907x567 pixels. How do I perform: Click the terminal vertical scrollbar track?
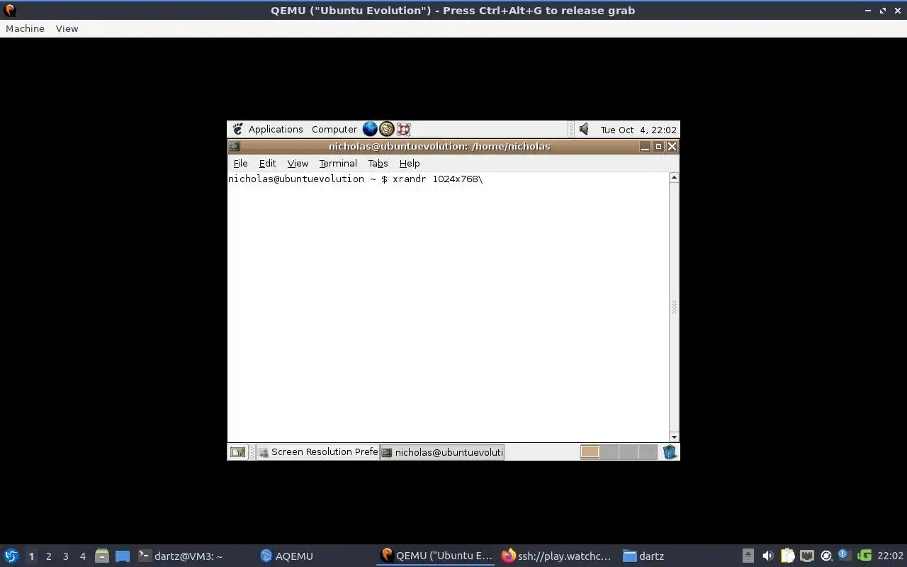click(x=674, y=307)
